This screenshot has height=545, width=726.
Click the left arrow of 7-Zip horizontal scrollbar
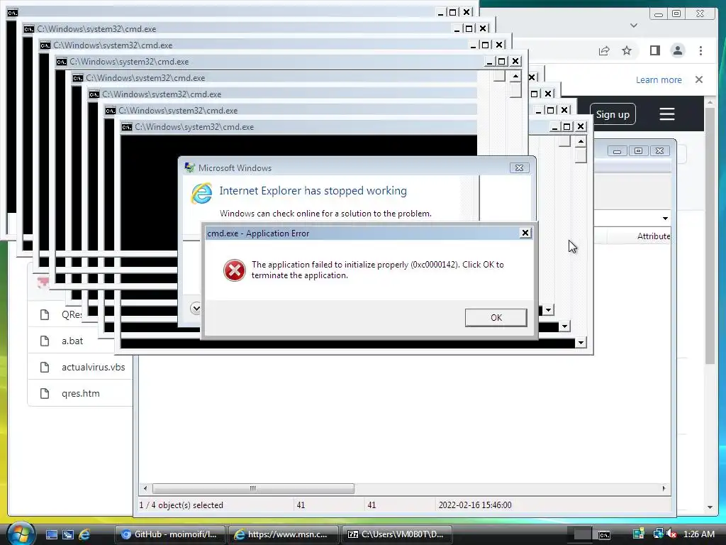pos(145,488)
